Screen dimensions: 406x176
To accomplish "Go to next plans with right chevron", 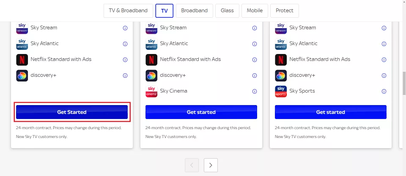I will (x=211, y=165).
